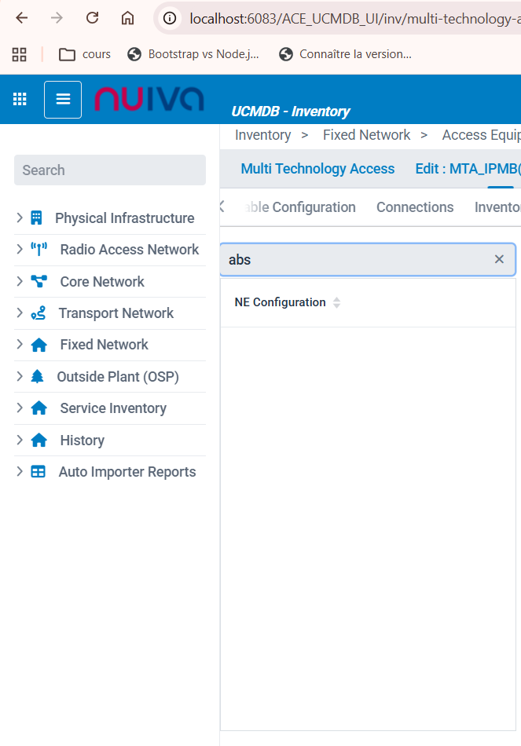This screenshot has width=521, height=746.
Task: Sort by NE Configuration column
Action: pyautogui.click(x=336, y=302)
